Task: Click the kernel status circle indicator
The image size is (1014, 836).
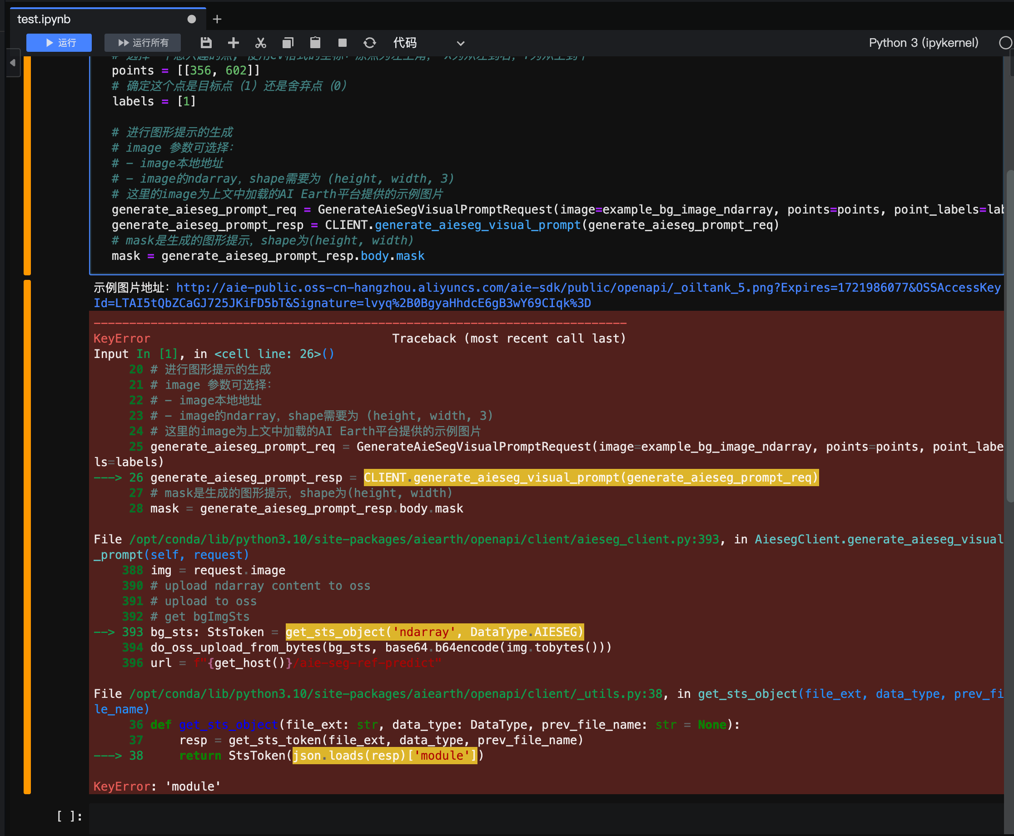Action: click(x=1005, y=43)
